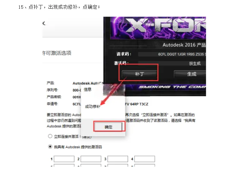Image resolution: width=247 pixels, height=173 pixels.
Task: Click the 成功修补 message text
Action: click(x=92, y=107)
